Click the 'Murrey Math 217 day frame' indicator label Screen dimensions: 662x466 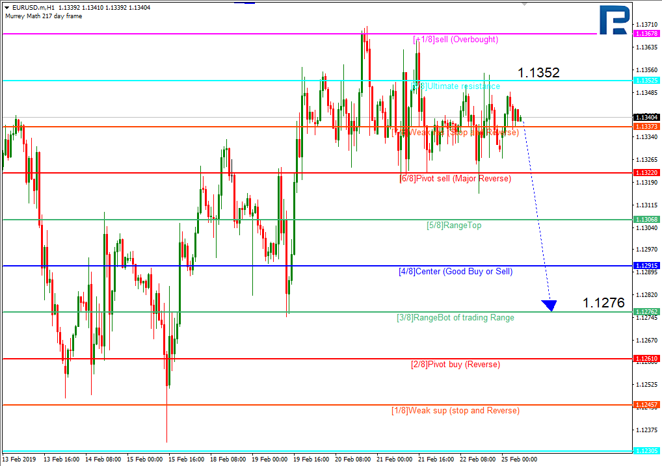coord(44,16)
